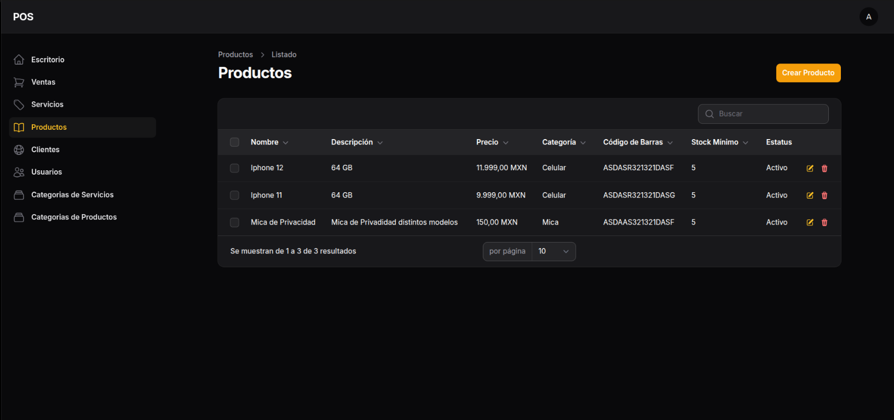Click the edit icon for Mica de Privacidad
This screenshot has height=420, width=894.
[x=810, y=222]
